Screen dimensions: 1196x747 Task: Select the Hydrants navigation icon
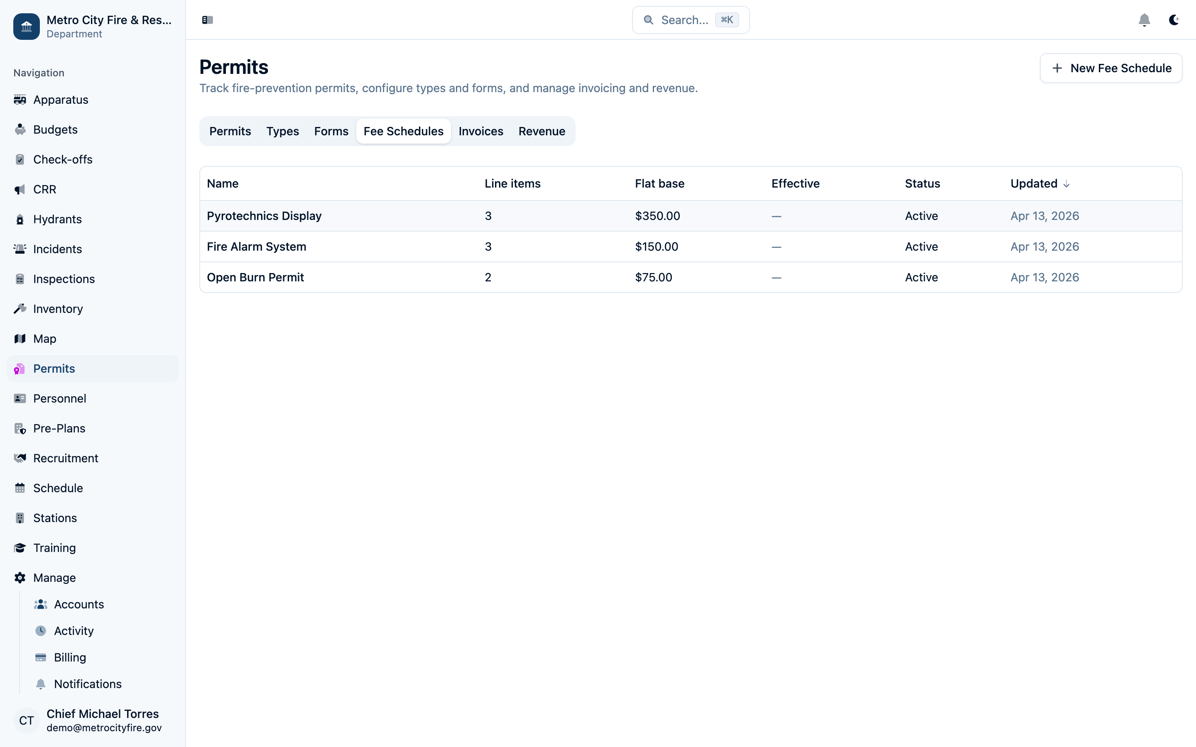point(20,219)
